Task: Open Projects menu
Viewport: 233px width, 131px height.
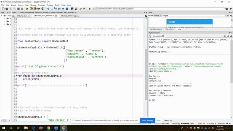Action: coord(50,5)
